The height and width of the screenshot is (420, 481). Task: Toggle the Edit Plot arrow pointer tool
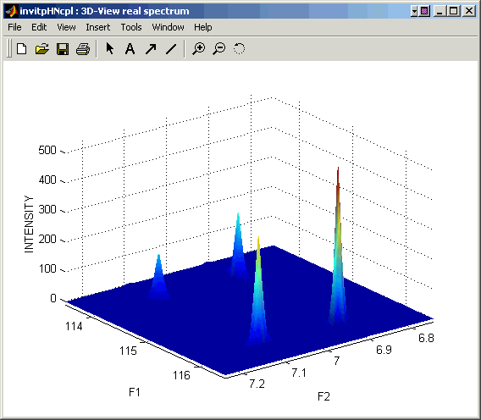tap(109, 48)
